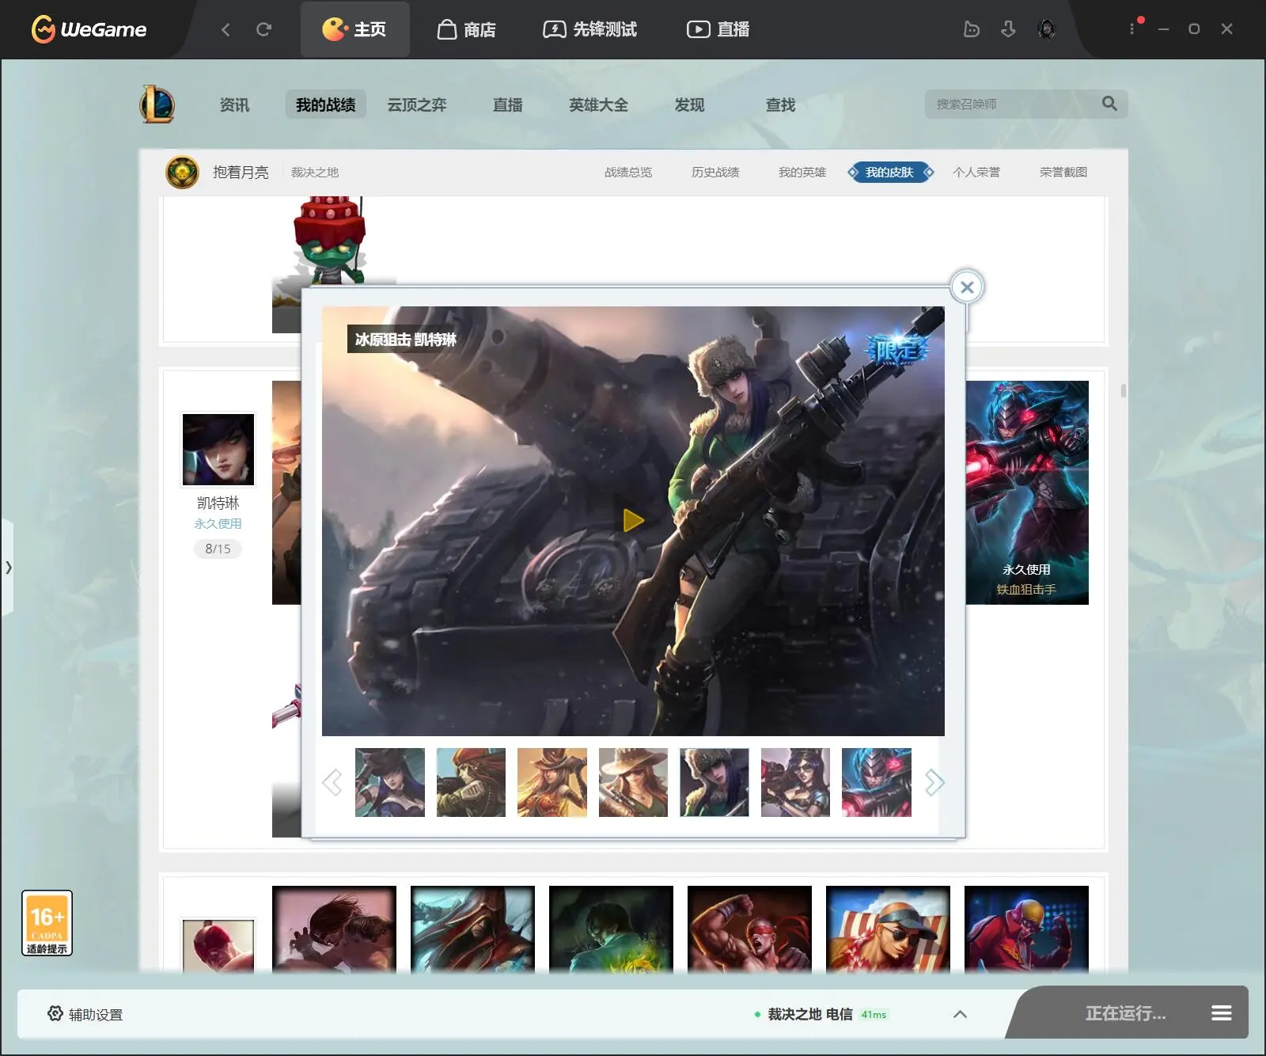Open the muscle-flexing Lee Sin skin card
Image resolution: width=1266 pixels, height=1056 pixels.
point(749,929)
